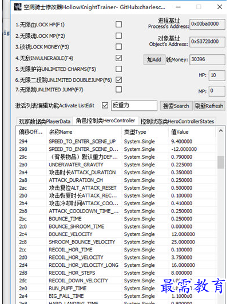Select the ATTACK_DURATION_CH row
Image resolution: width=230 pixels, height=304 pixels.
[x=116, y=180]
